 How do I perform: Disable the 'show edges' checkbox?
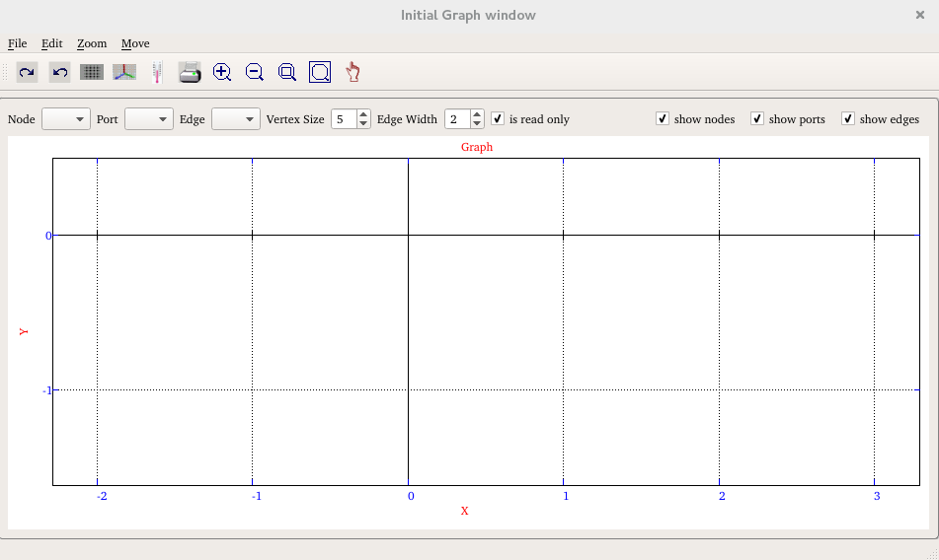point(848,118)
